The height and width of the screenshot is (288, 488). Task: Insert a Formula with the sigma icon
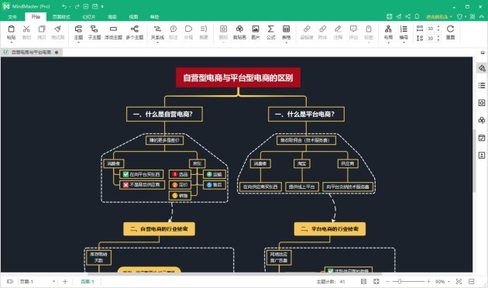(x=271, y=33)
